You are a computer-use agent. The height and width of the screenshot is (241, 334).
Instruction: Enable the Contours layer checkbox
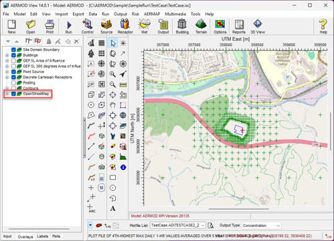(x=13, y=88)
